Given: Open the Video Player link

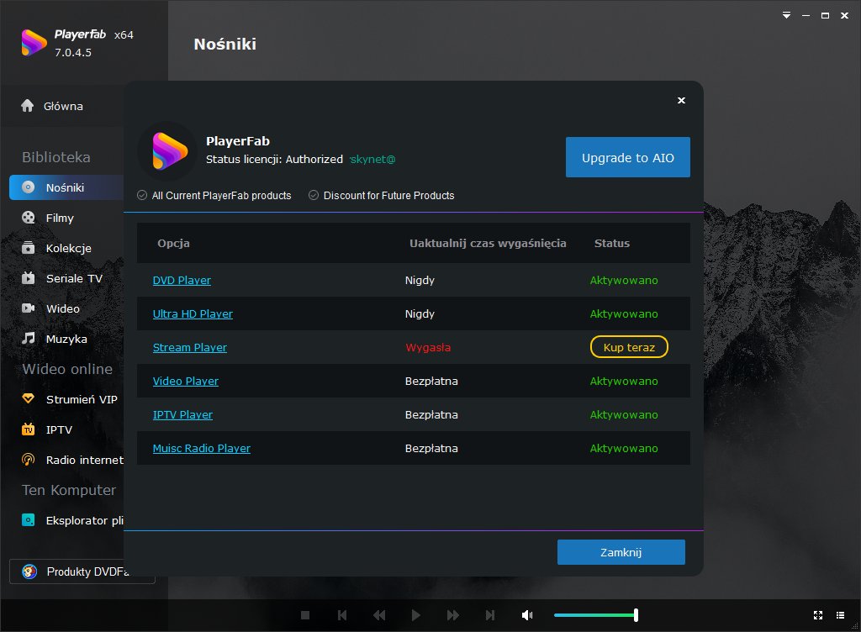Looking at the screenshot, I should 186,381.
